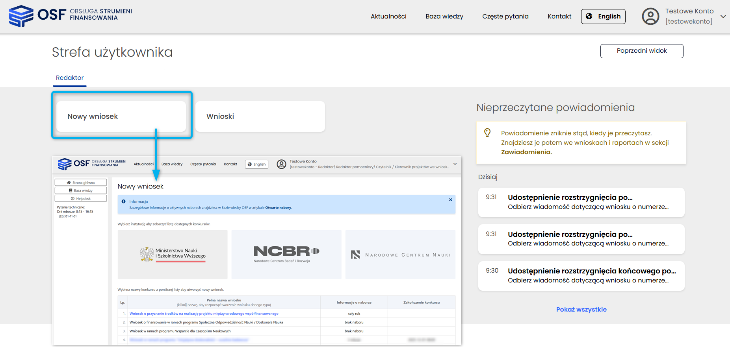The height and width of the screenshot is (347, 730).
Task: Go to Częste pytania in the top navigation
Action: pyautogui.click(x=505, y=17)
